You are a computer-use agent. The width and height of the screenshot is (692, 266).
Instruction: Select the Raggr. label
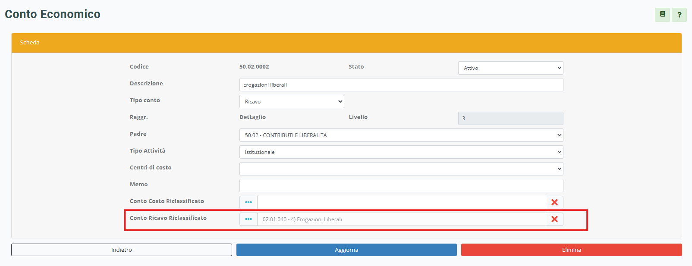(139, 117)
